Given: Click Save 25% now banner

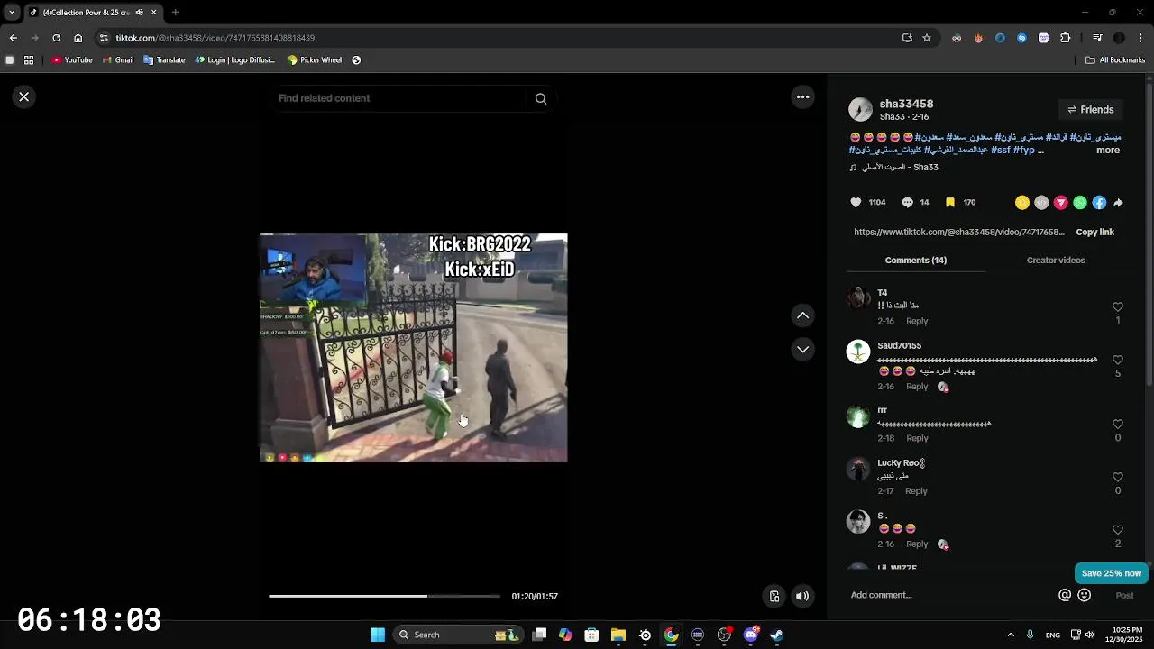Looking at the screenshot, I should pos(1111,573).
